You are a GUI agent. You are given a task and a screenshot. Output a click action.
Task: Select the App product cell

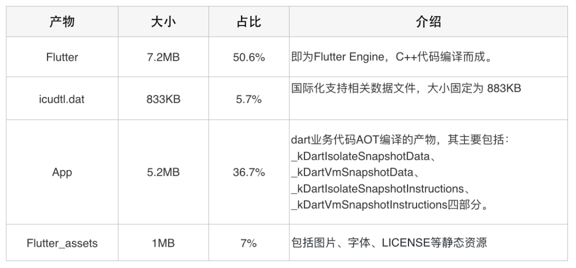[x=62, y=172]
